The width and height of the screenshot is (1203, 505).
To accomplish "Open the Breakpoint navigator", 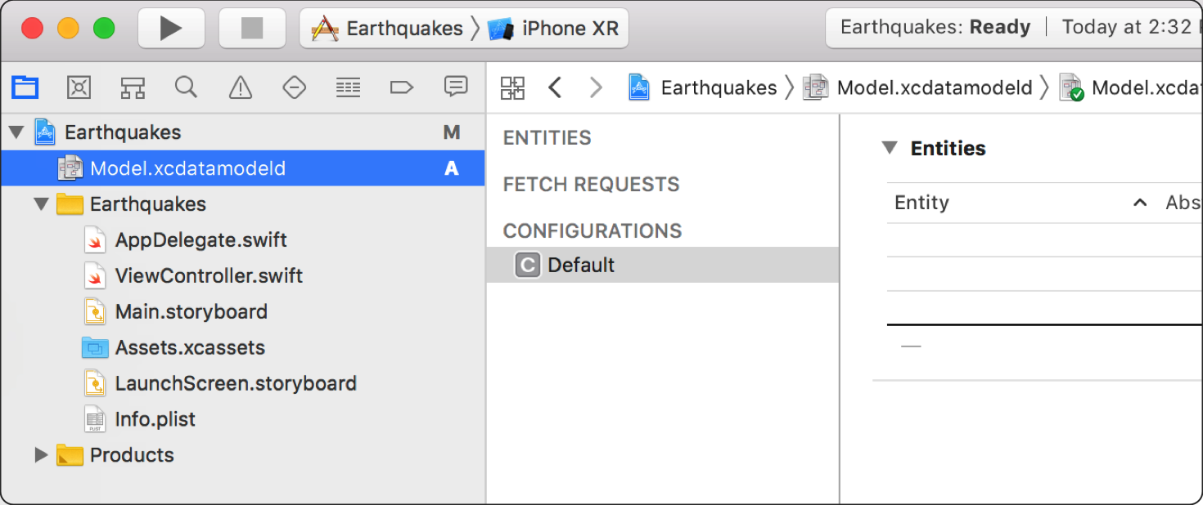I will 402,87.
